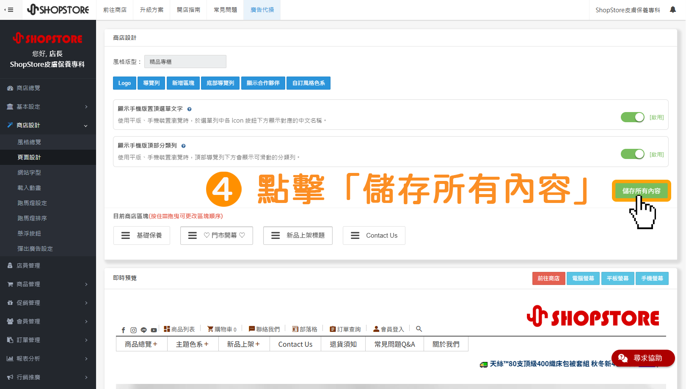Open ShopStore皮膚保養專科 account menu
Screen dimensions: 686x389
pos(628,10)
